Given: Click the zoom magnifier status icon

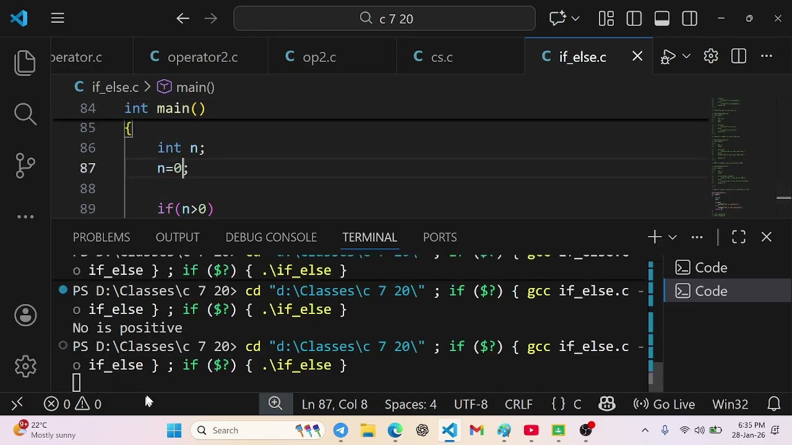Looking at the screenshot, I should (x=275, y=404).
